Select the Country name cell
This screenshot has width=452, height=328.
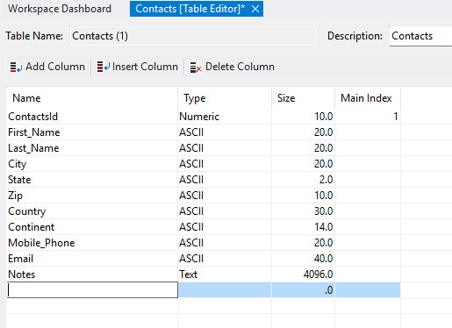(92, 211)
